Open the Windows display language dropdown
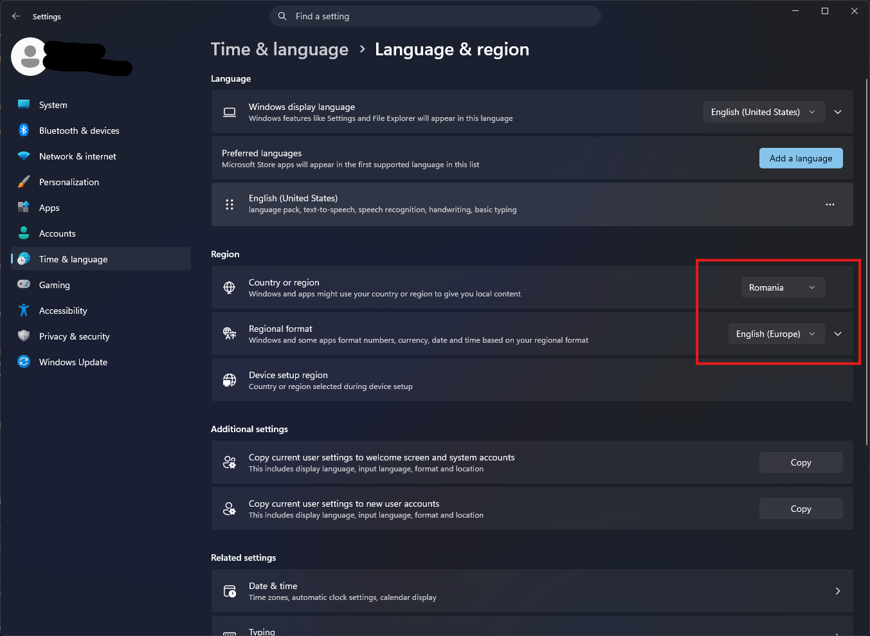The width and height of the screenshot is (870, 636). (x=763, y=112)
